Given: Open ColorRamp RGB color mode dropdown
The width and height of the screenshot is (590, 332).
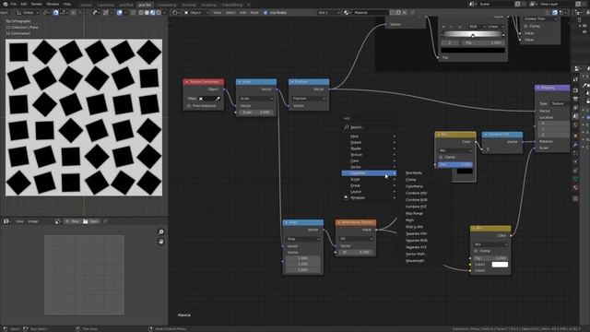Looking at the screenshot, I should (477, 27).
